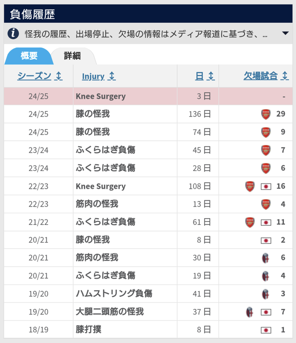
Task: Sort by the 欠場試合 column sort arrow
Action: click(x=284, y=76)
